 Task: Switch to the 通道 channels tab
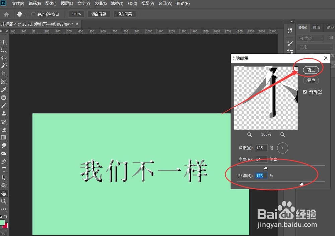point(316,28)
